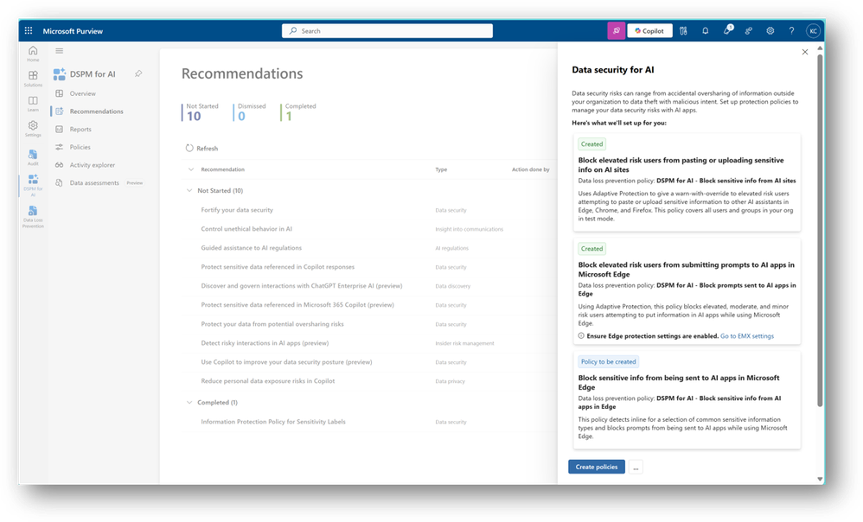Viewport: 863px width, 522px height.
Task: Open Copilot from the top bar
Action: (649, 31)
